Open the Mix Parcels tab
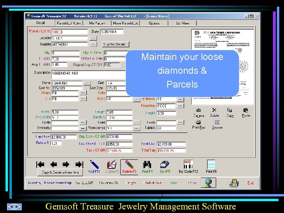 pos(97,23)
